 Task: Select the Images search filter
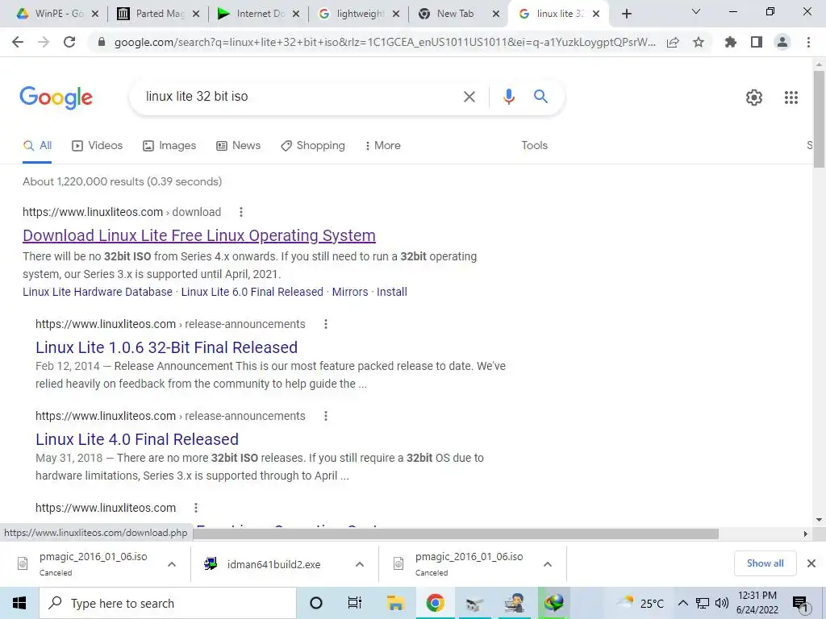tap(169, 146)
